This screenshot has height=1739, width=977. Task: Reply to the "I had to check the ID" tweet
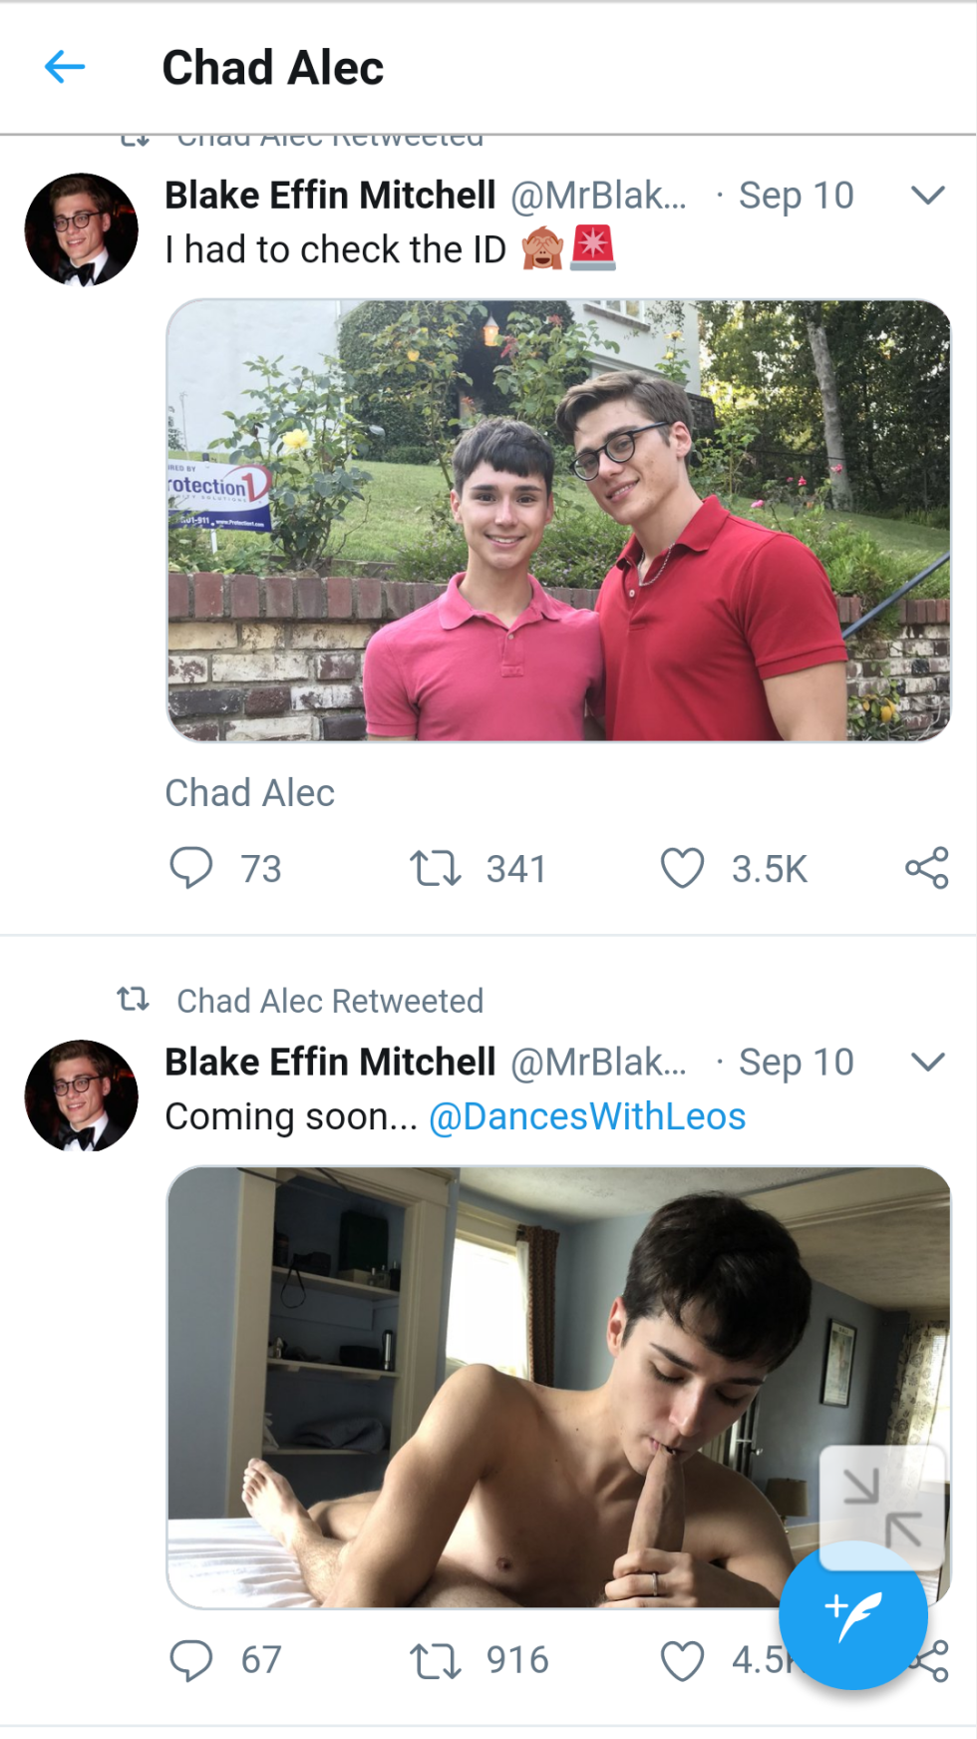click(190, 868)
